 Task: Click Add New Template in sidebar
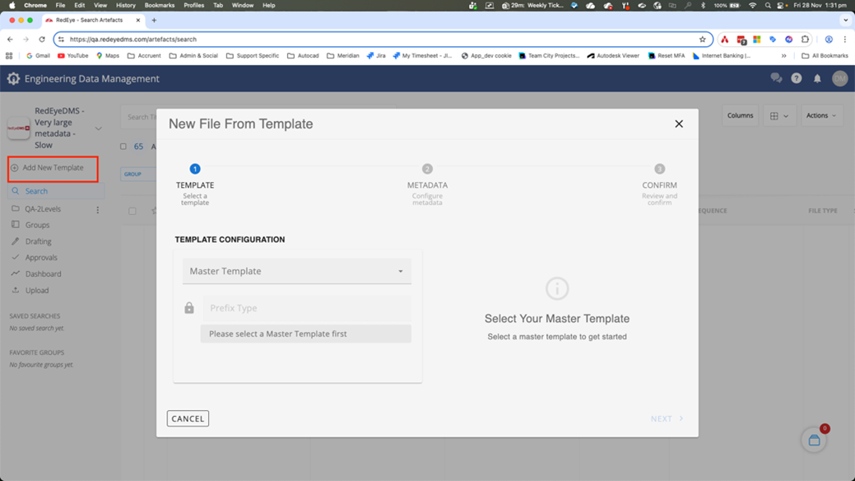pyautogui.click(x=53, y=168)
